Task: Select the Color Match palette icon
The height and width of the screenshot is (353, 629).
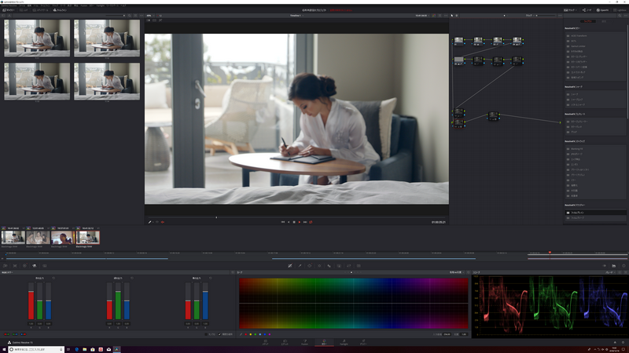Action: (15, 266)
